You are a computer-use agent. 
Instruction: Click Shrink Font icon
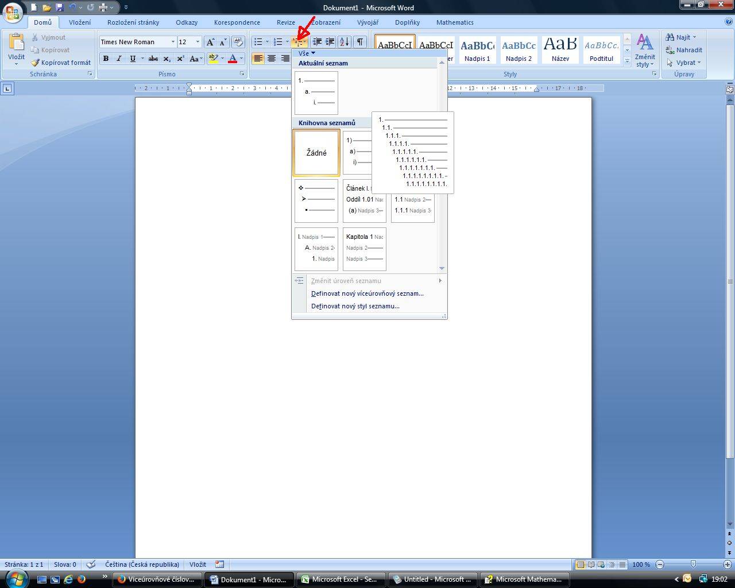click(x=223, y=42)
